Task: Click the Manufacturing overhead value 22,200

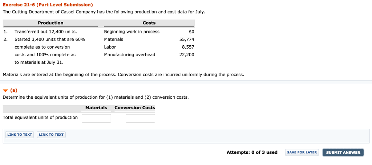Action: (187, 55)
